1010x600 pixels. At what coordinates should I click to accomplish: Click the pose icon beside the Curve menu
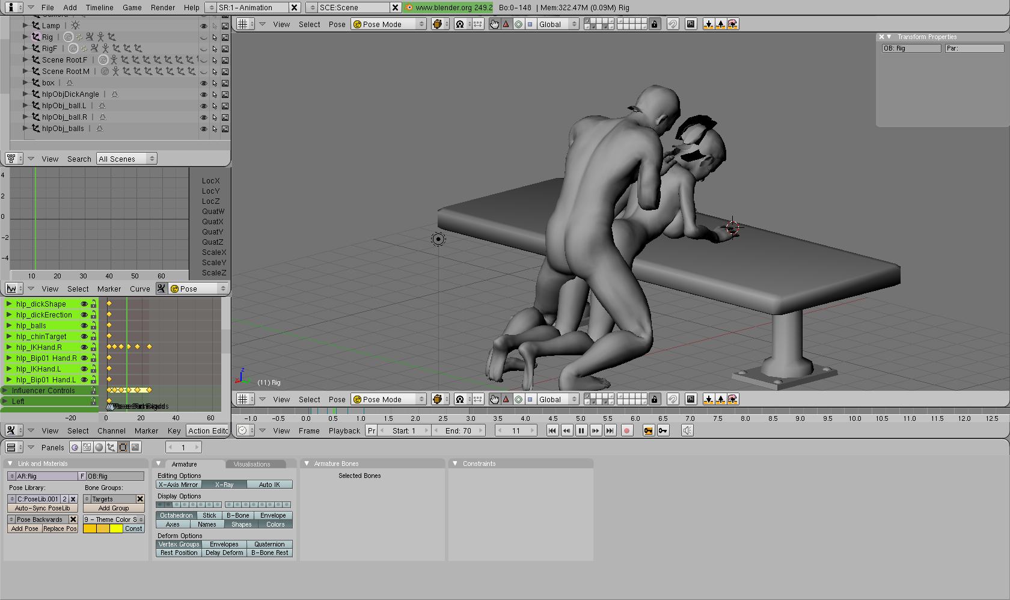point(161,289)
